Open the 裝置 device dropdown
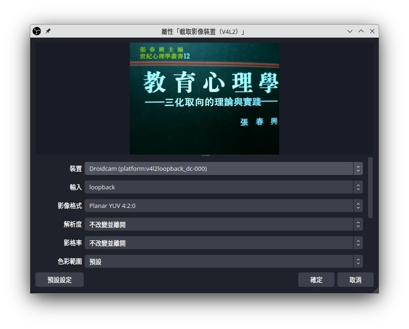The height and width of the screenshot is (329, 409). [223, 168]
